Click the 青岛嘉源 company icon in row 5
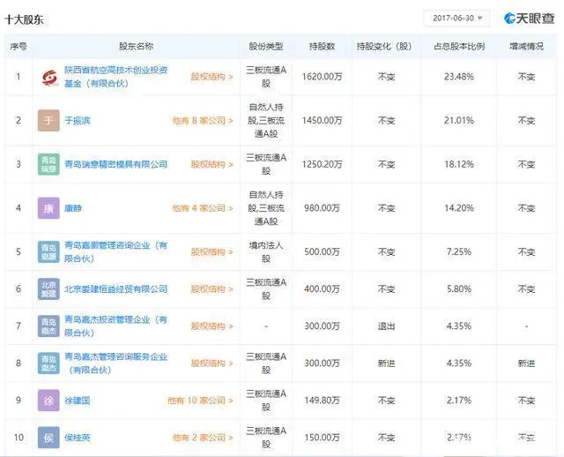Image resolution: width=564 pixels, height=457 pixels. 48,251
